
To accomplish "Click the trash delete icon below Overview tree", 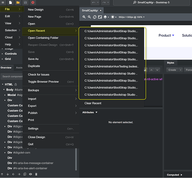I will 36,174.
